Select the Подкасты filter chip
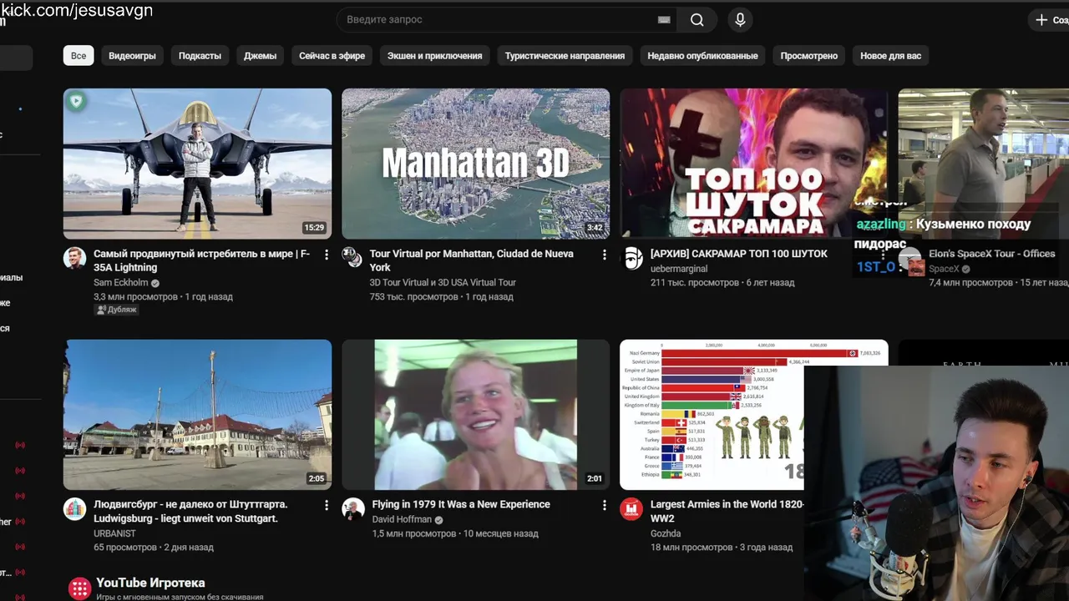 point(200,56)
